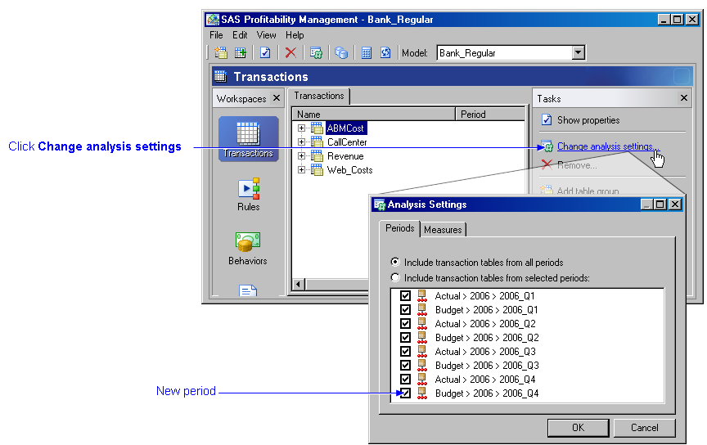
Task: Select 'Include transaction tables from all periods'
Action: point(395,263)
